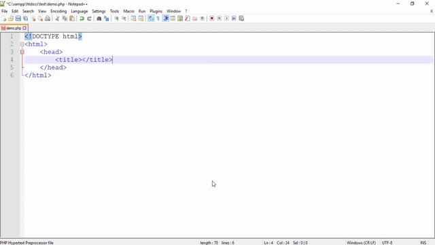The image size is (435, 245).
Task: Click the <!DOCTYPE html> text on line 1
Action: pyautogui.click(x=53, y=36)
